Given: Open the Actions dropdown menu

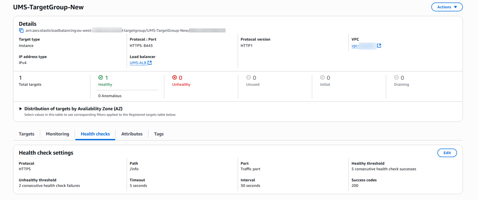Looking at the screenshot, I should point(447,7).
